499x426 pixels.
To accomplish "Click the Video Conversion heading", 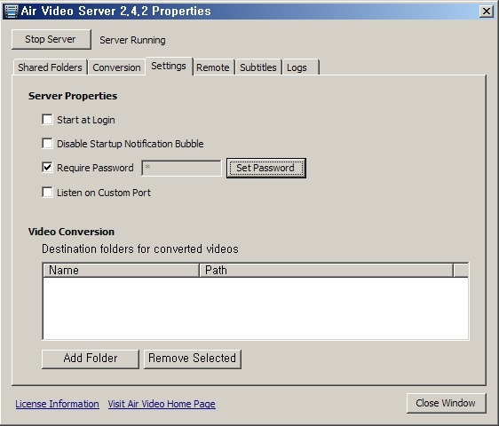I will (71, 232).
